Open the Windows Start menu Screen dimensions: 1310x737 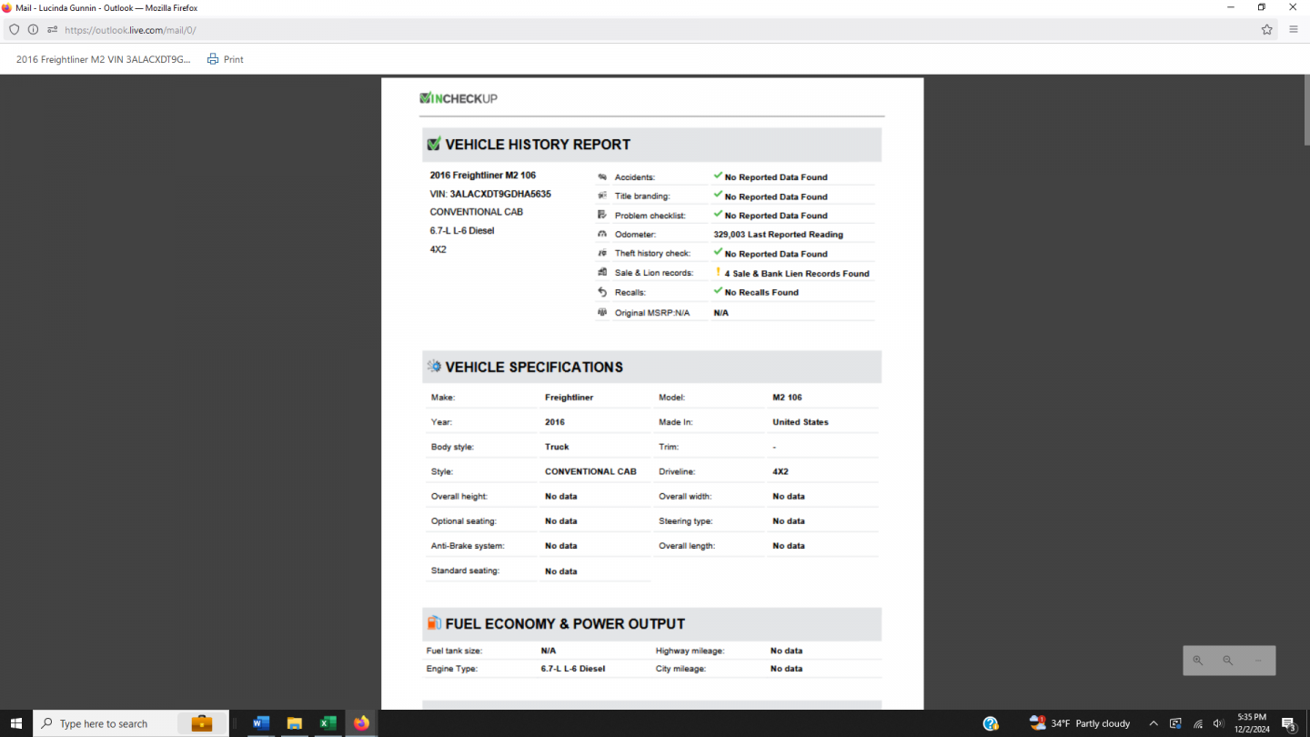(15, 723)
